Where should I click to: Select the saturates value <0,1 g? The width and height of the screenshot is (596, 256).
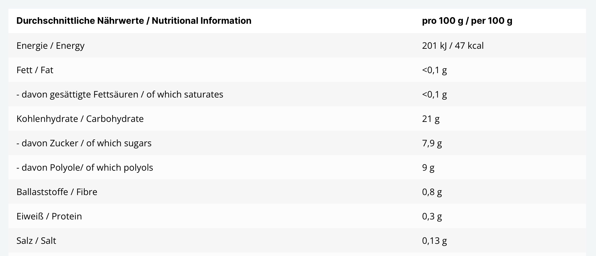pyautogui.click(x=434, y=94)
